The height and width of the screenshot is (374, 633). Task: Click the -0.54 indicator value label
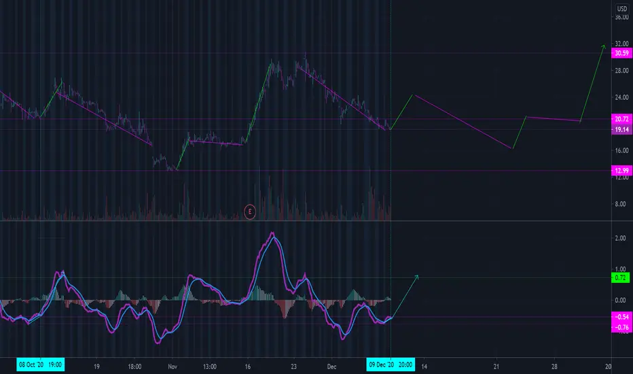[621, 317]
